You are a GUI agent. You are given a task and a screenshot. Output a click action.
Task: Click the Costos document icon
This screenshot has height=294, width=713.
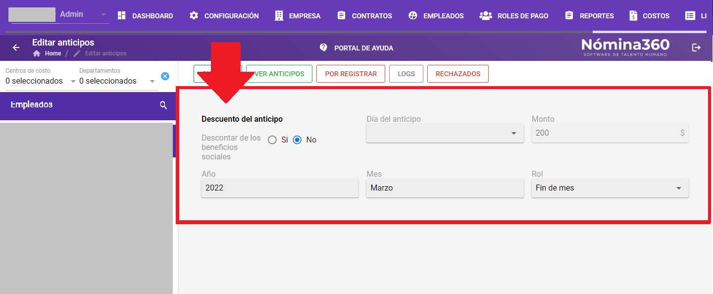point(633,15)
